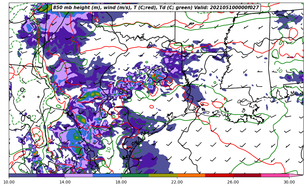The image size is (306, 187).
Task: Click the green 18–20 colorbar segment
Action: tap(135, 175)
